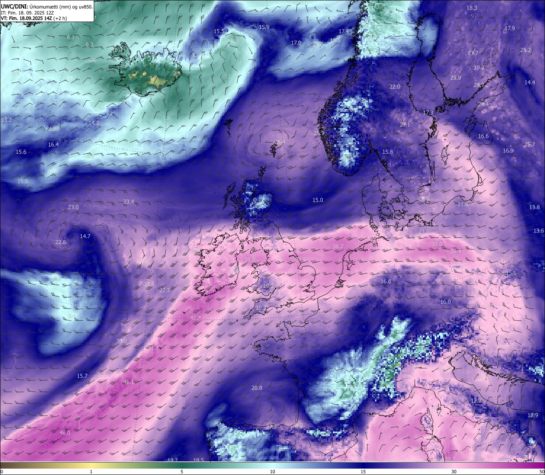Click the 14.4 value label

pos(530,82)
